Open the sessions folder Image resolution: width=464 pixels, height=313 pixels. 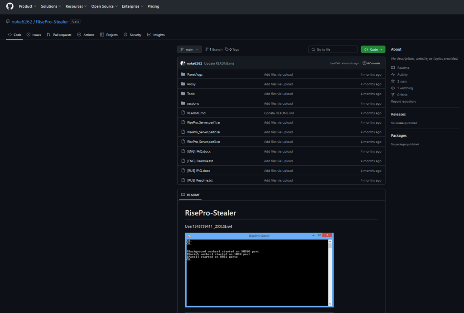pyautogui.click(x=193, y=104)
